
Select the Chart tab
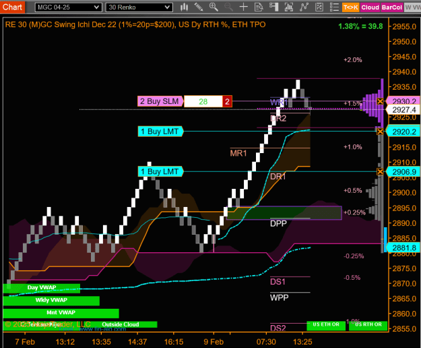tap(12, 7)
